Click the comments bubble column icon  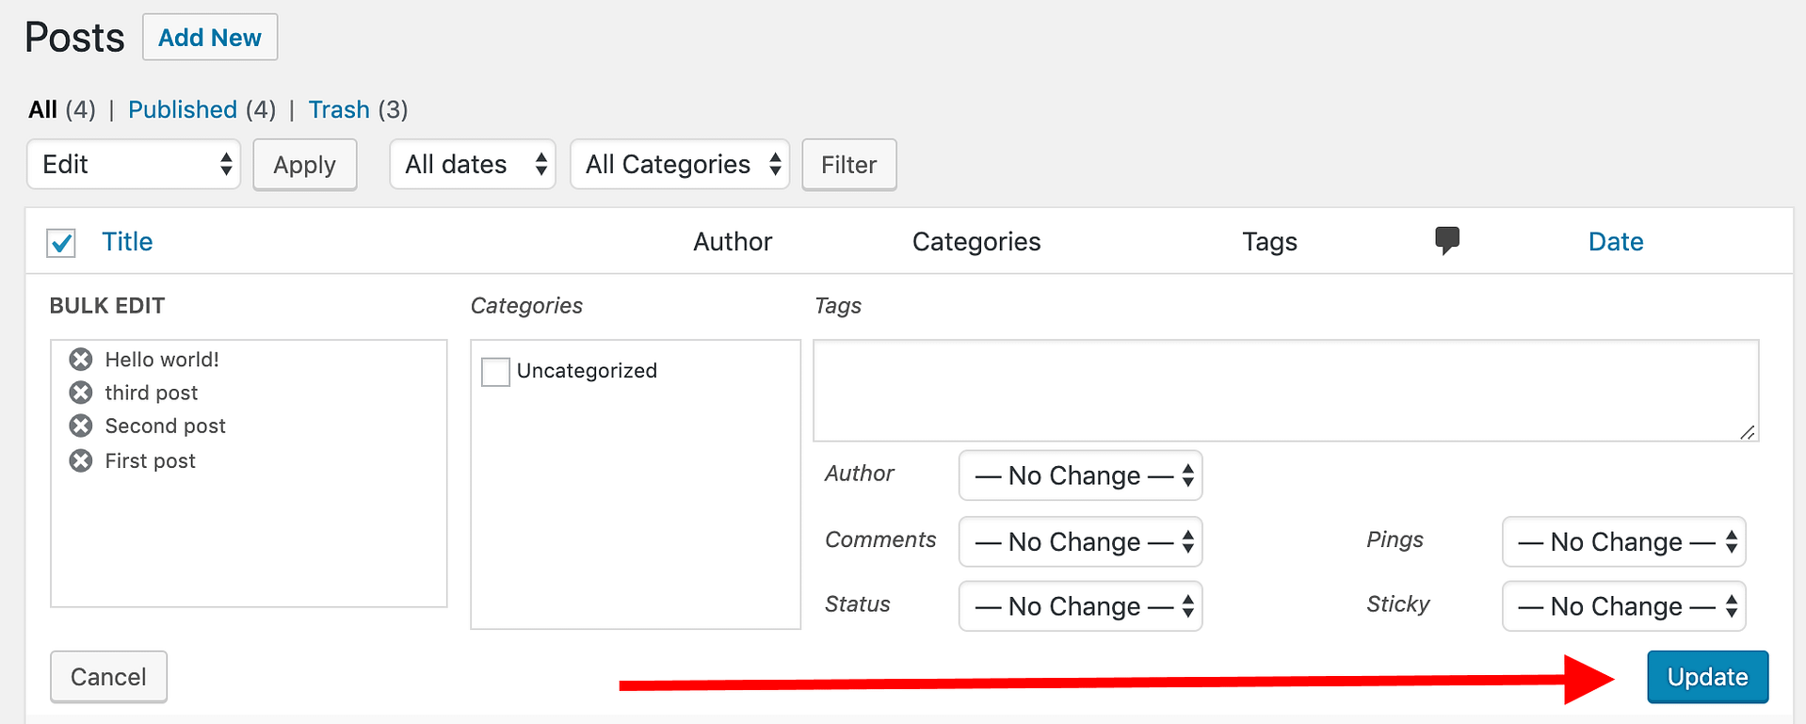1446,240
